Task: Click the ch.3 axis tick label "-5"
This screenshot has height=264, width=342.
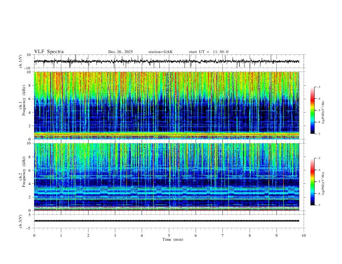Action: pos(29,228)
